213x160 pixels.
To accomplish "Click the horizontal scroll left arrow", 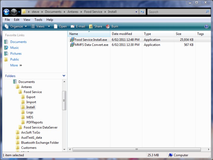I will tap(70, 149).
